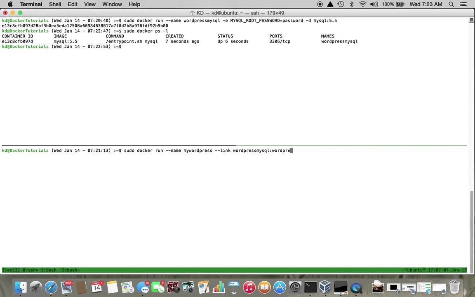This screenshot has width=475, height=297.
Task: Click the empty prompt at 07:22:53 in the top pane
Action: pyautogui.click(x=61, y=47)
